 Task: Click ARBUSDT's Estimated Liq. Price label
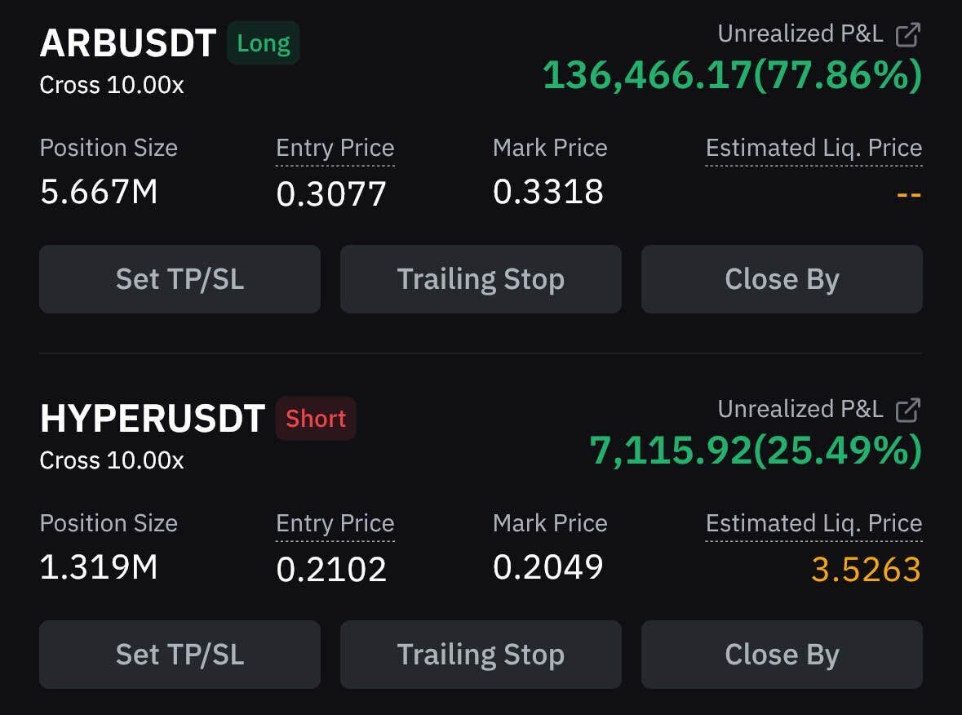tap(813, 148)
